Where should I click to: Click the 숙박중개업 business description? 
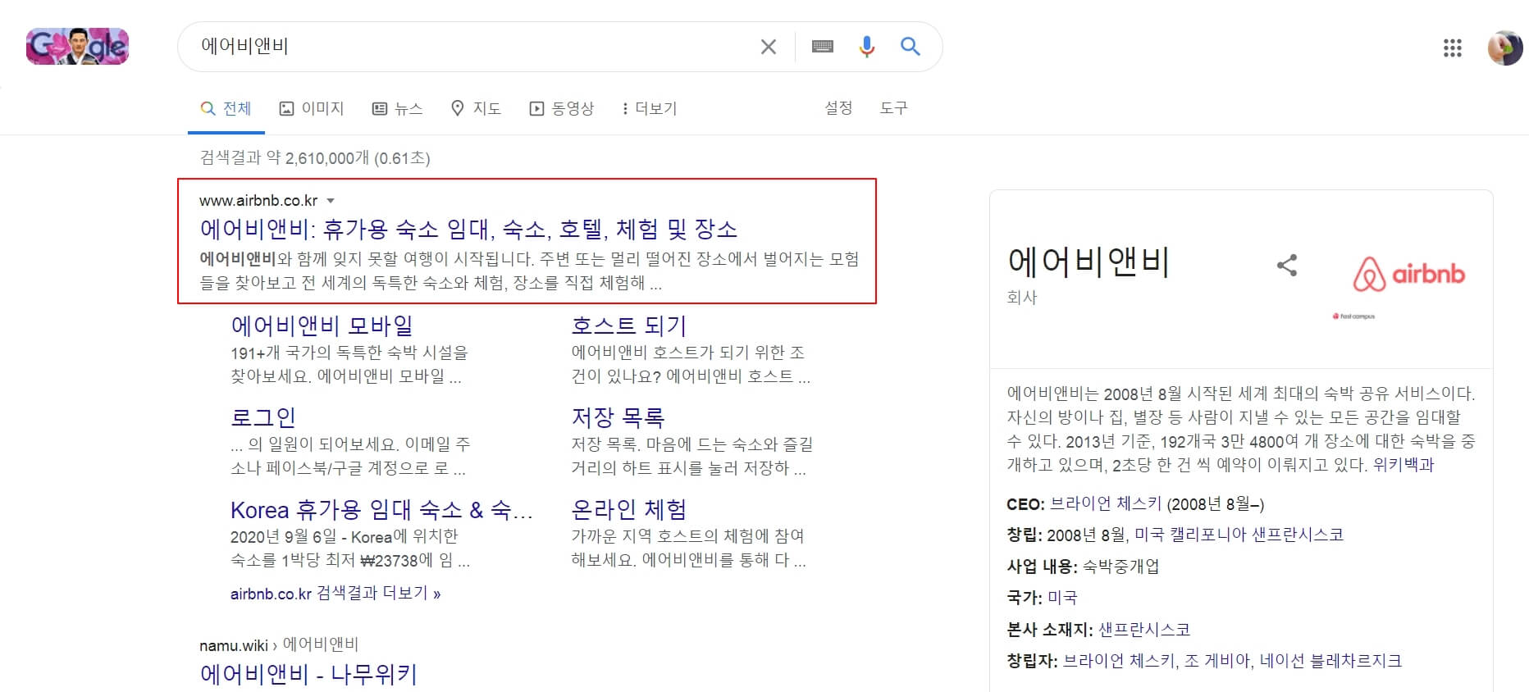[x=1121, y=567]
